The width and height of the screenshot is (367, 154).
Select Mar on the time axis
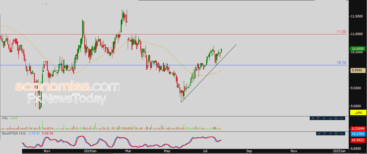(128, 151)
